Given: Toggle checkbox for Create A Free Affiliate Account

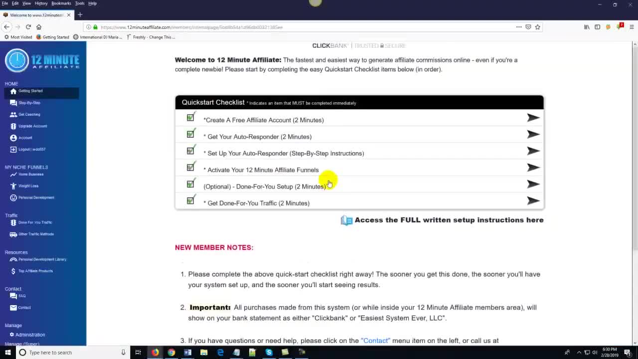Looking at the screenshot, I should 190,118.
